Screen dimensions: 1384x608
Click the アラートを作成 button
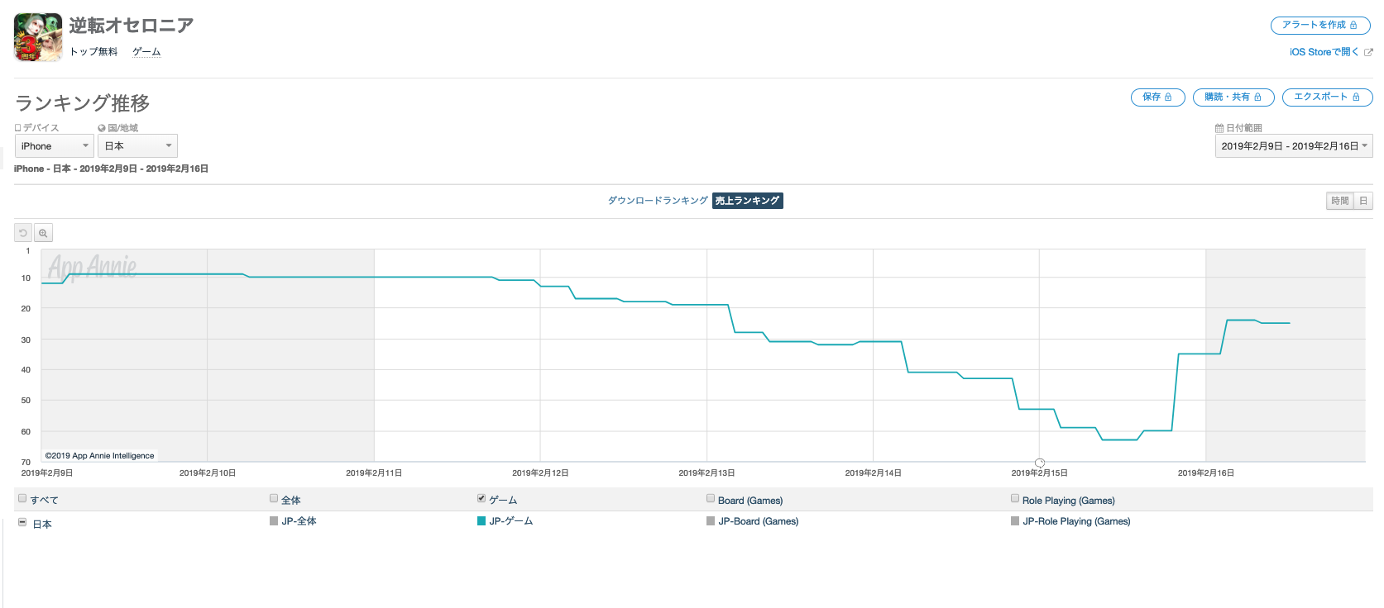(1320, 26)
